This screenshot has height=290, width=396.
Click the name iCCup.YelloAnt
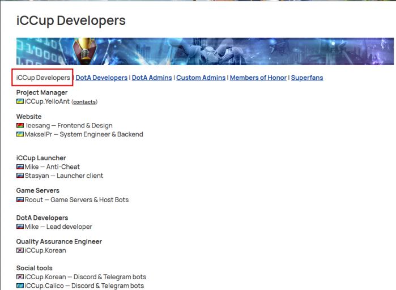pyautogui.click(x=47, y=101)
